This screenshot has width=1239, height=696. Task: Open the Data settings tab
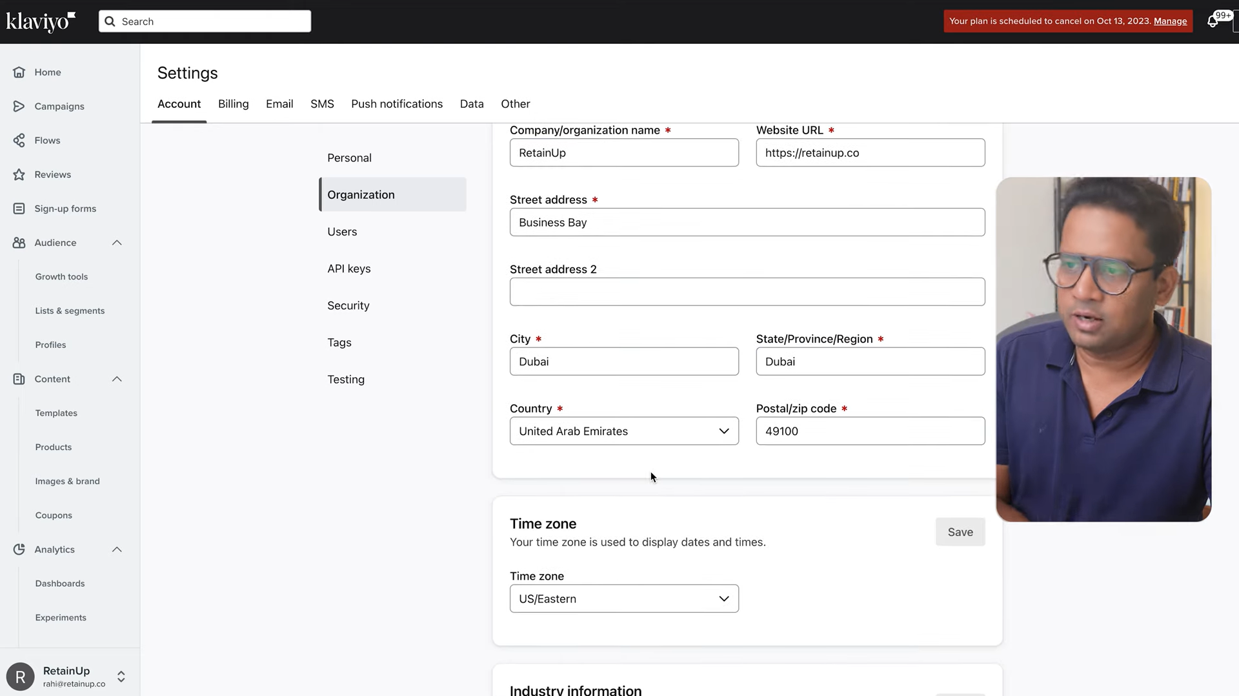point(472,104)
